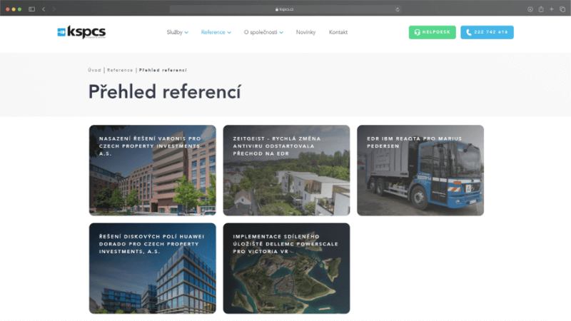The height and width of the screenshot is (321, 571).
Task: Open the Zeitgeist EDR reference card
Action: pos(286,170)
